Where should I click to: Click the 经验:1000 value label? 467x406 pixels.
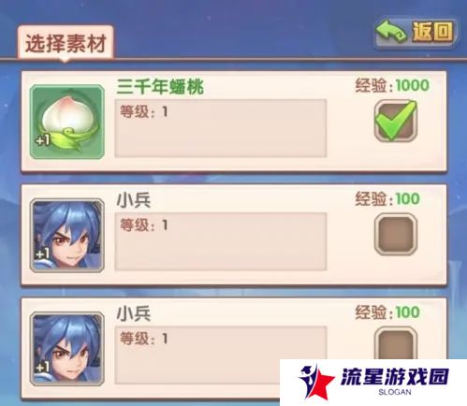coord(392,85)
